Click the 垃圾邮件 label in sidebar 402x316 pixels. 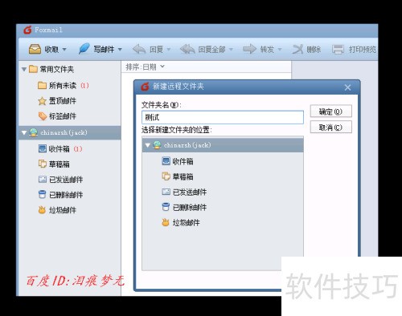[63, 210]
